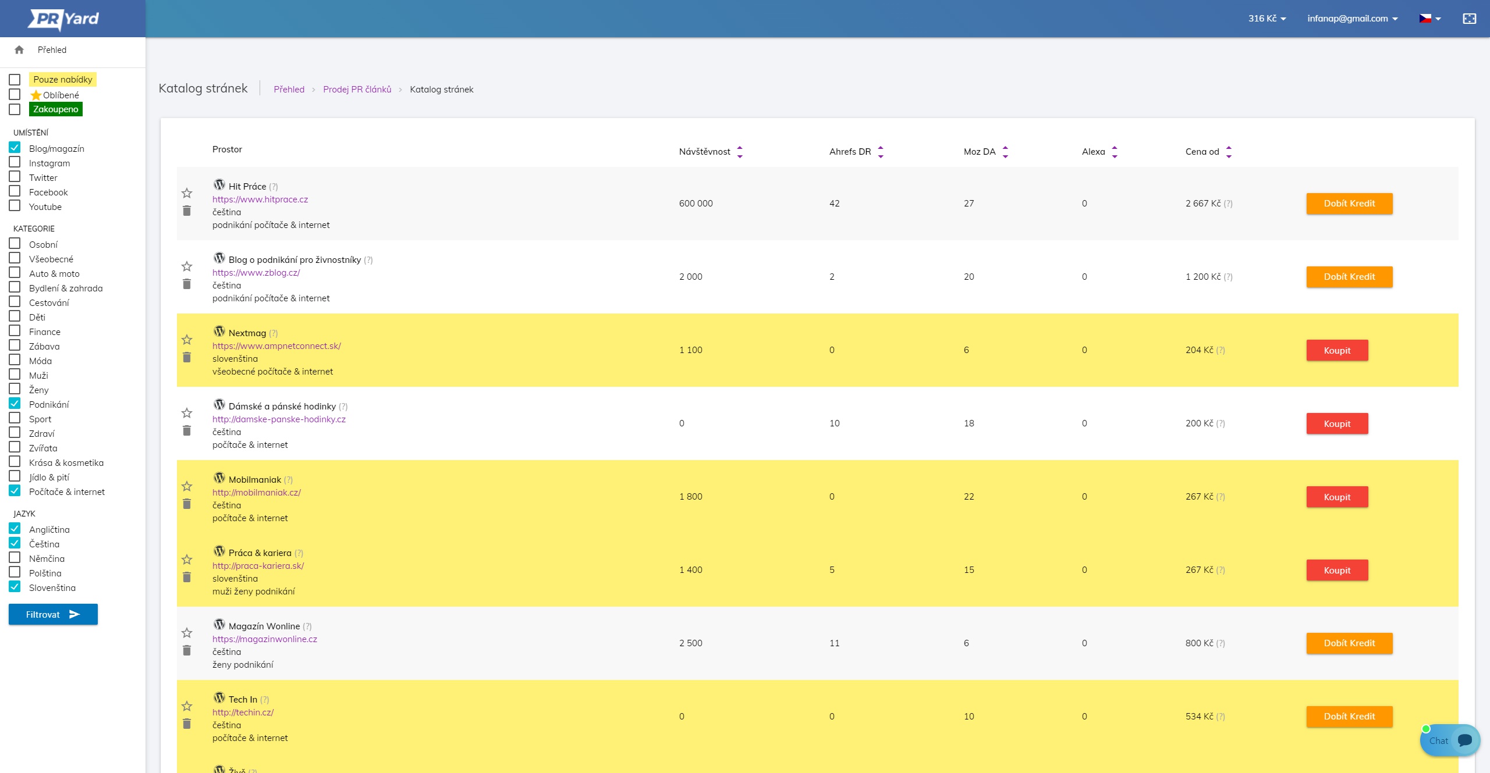Screen dimensions: 1490x773
Task: Star the Mobilmaniak listing
Action: coord(186,486)
